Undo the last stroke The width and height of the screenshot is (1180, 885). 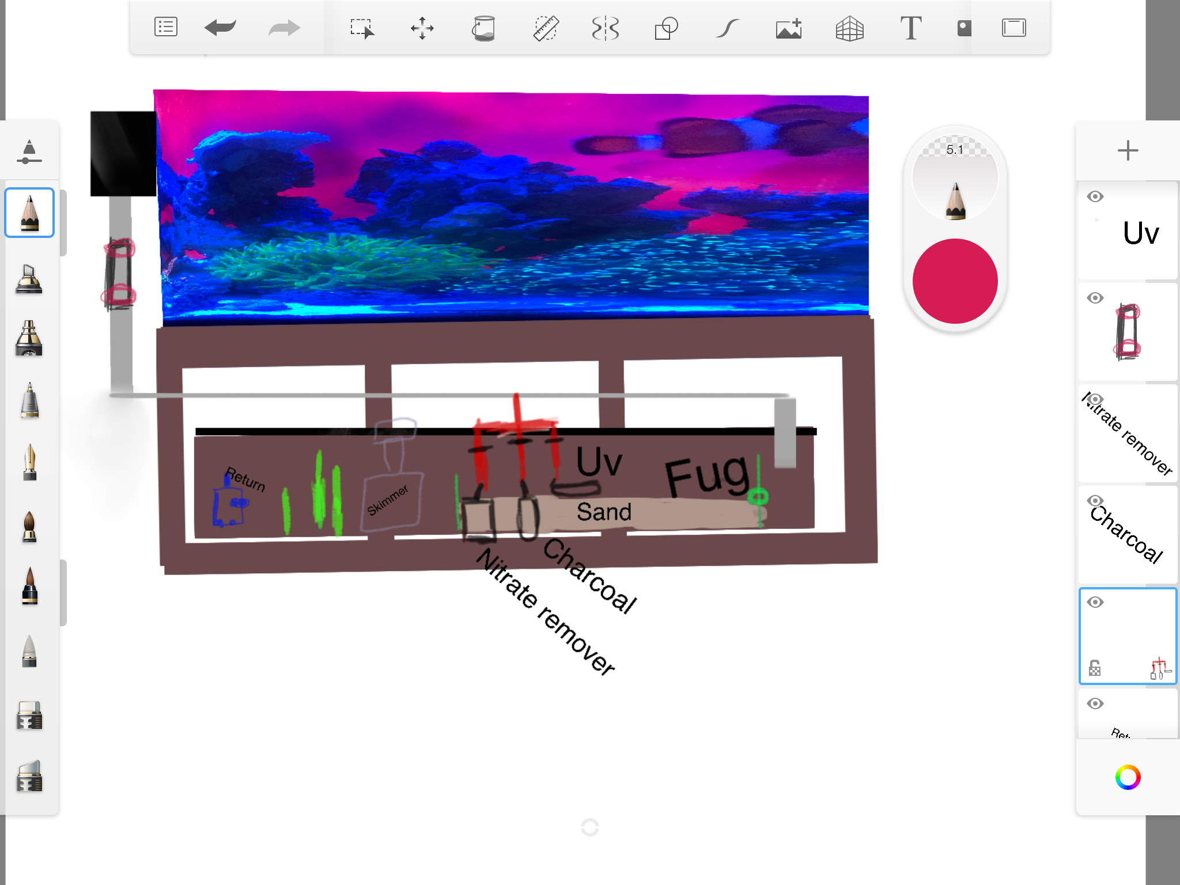click(x=220, y=27)
